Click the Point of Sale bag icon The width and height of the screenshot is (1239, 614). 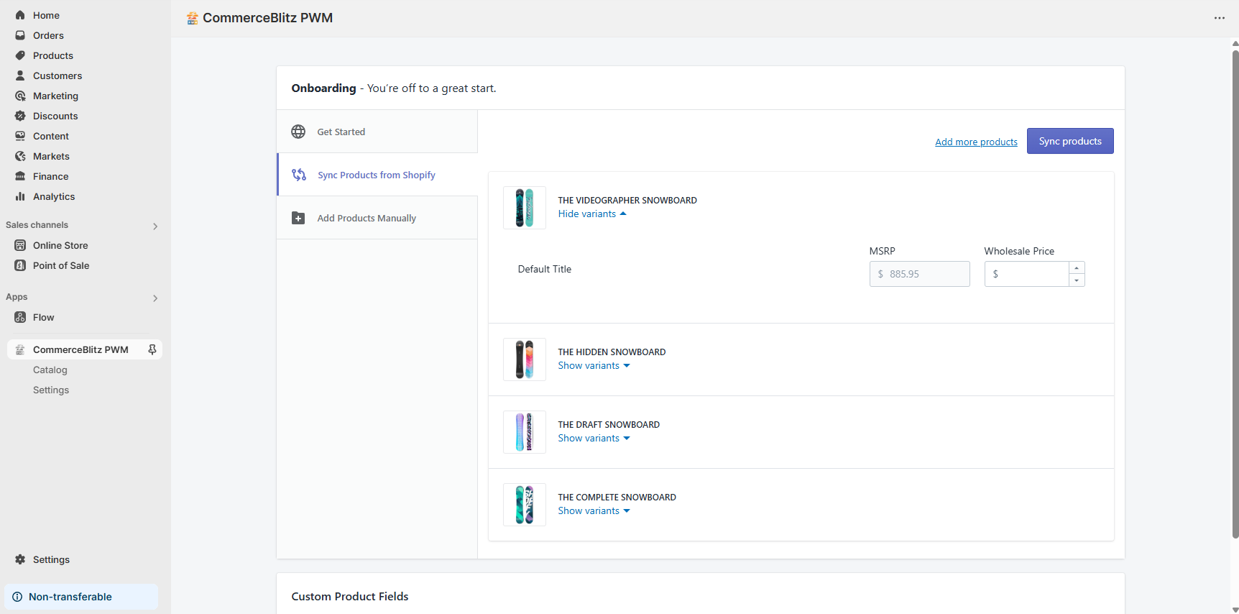coord(20,265)
